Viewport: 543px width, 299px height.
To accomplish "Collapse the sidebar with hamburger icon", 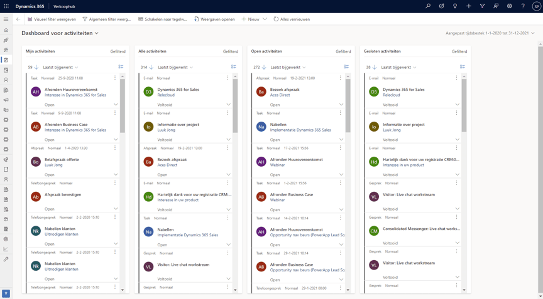I will click(x=6, y=19).
